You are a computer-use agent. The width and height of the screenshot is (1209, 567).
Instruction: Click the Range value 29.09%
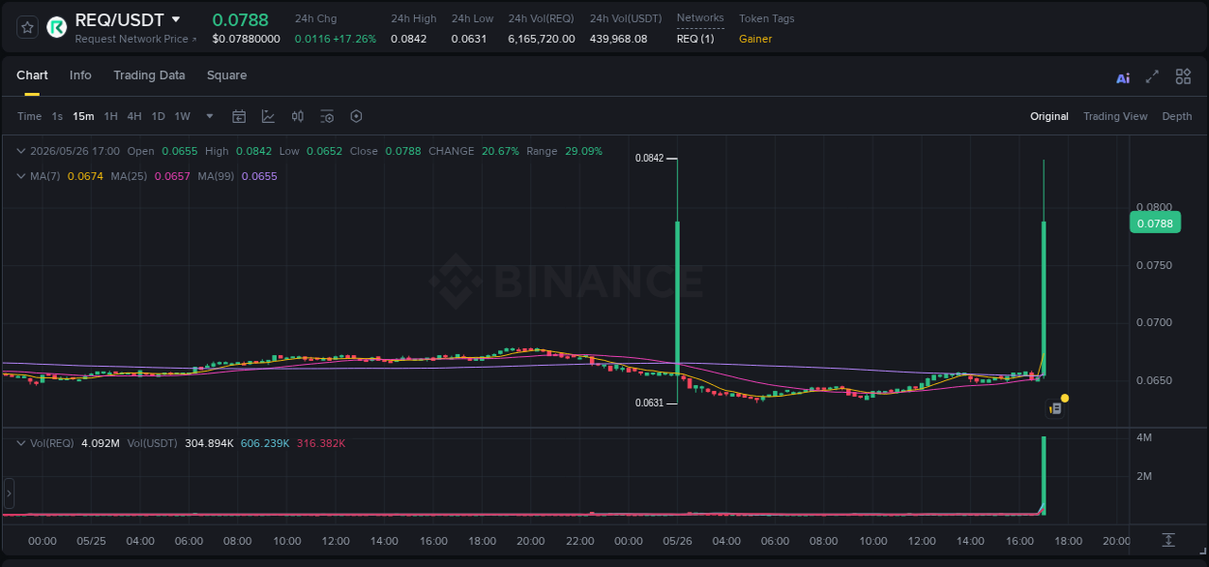pos(583,151)
